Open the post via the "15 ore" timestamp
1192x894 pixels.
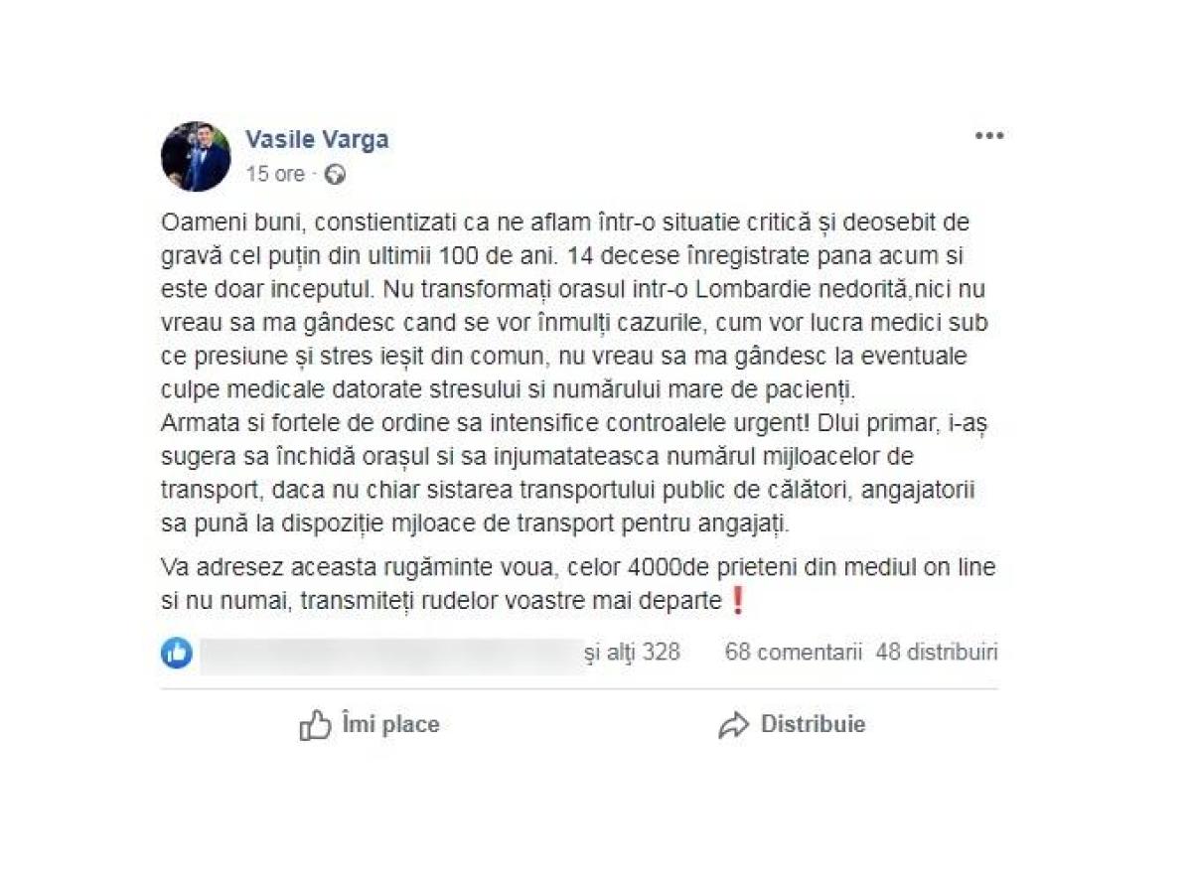275,174
